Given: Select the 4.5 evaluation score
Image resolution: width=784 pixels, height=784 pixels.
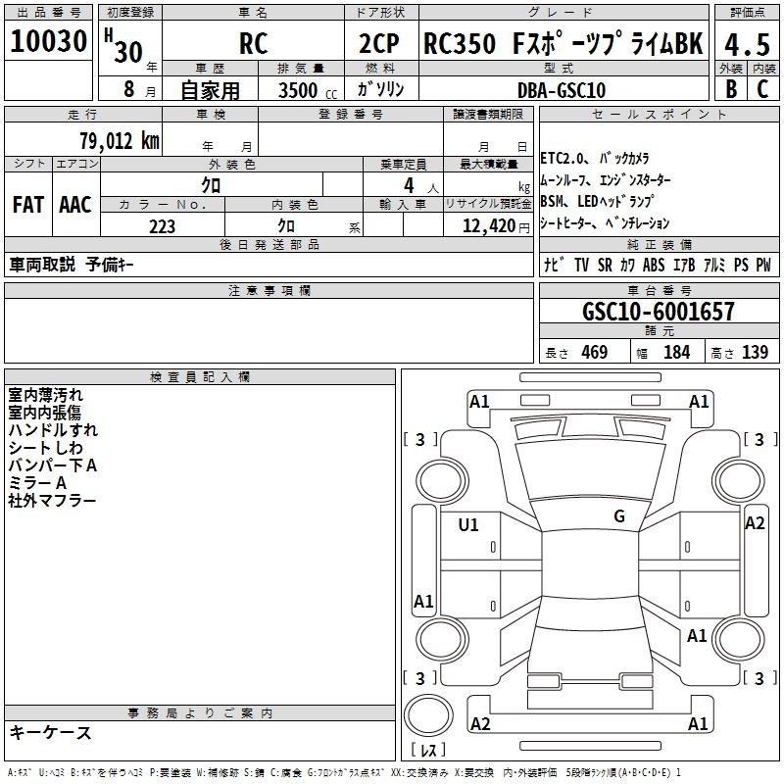Looking at the screenshot, I should tap(745, 44).
